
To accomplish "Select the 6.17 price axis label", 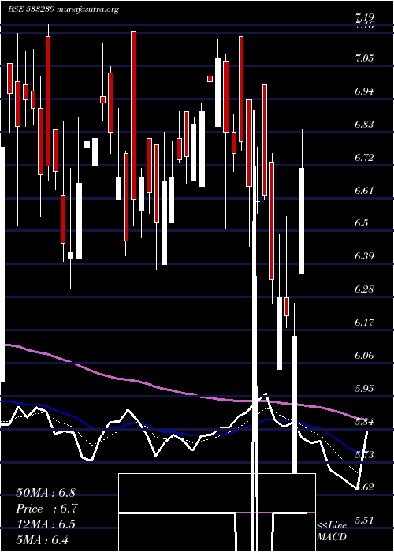I will coord(364,322).
